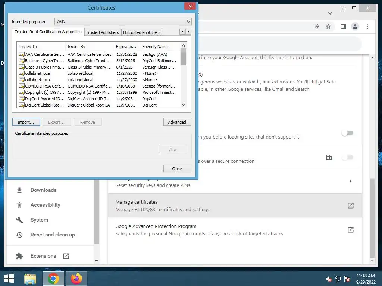Open Advanced Protection Program external link icon
The width and height of the screenshot is (382, 286).
[x=350, y=229]
